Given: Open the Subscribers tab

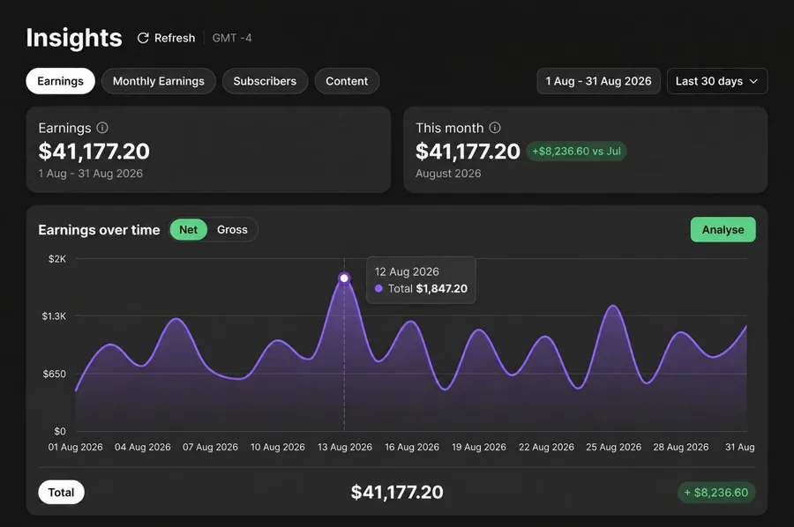Looking at the screenshot, I should [x=265, y=81].
